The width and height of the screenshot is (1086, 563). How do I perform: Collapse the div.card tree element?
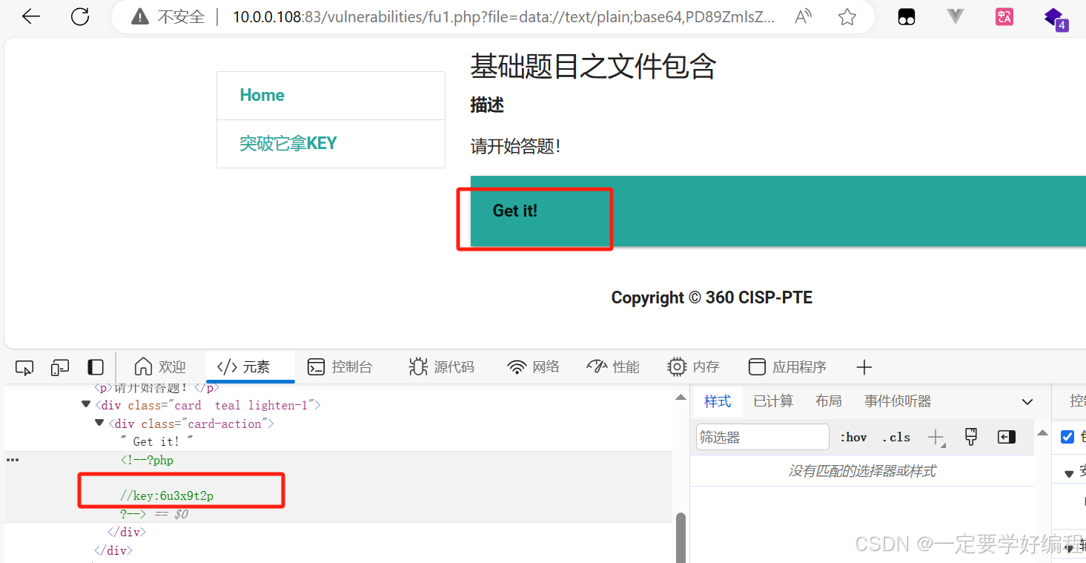click(85, 404)
